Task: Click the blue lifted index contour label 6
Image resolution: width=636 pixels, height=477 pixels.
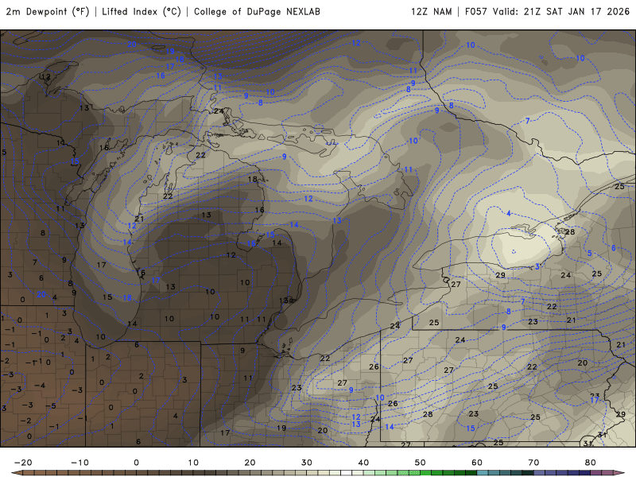Action: coord(613,247)
